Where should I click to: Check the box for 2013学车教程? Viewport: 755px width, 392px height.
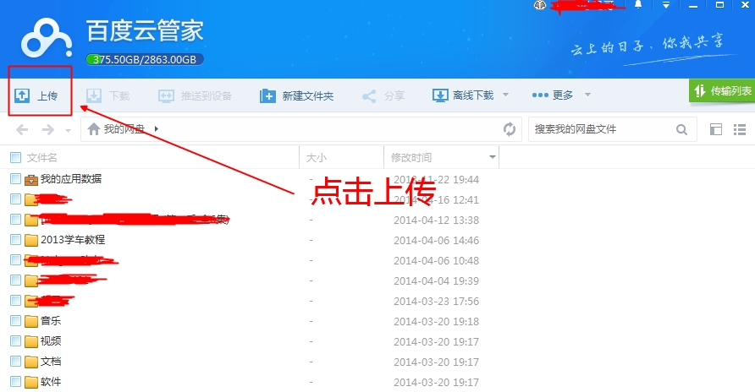pyautogui.click(x=16, y=240)
